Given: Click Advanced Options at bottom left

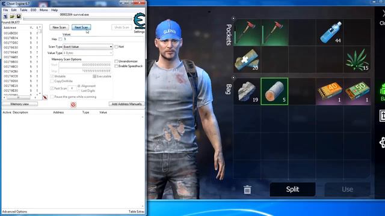Looking at the screenshot, I should click(14, 212).
